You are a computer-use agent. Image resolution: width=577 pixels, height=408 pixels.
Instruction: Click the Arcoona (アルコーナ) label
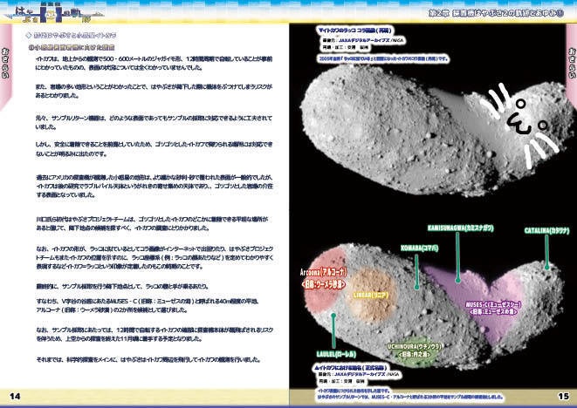tap(324, 272)
